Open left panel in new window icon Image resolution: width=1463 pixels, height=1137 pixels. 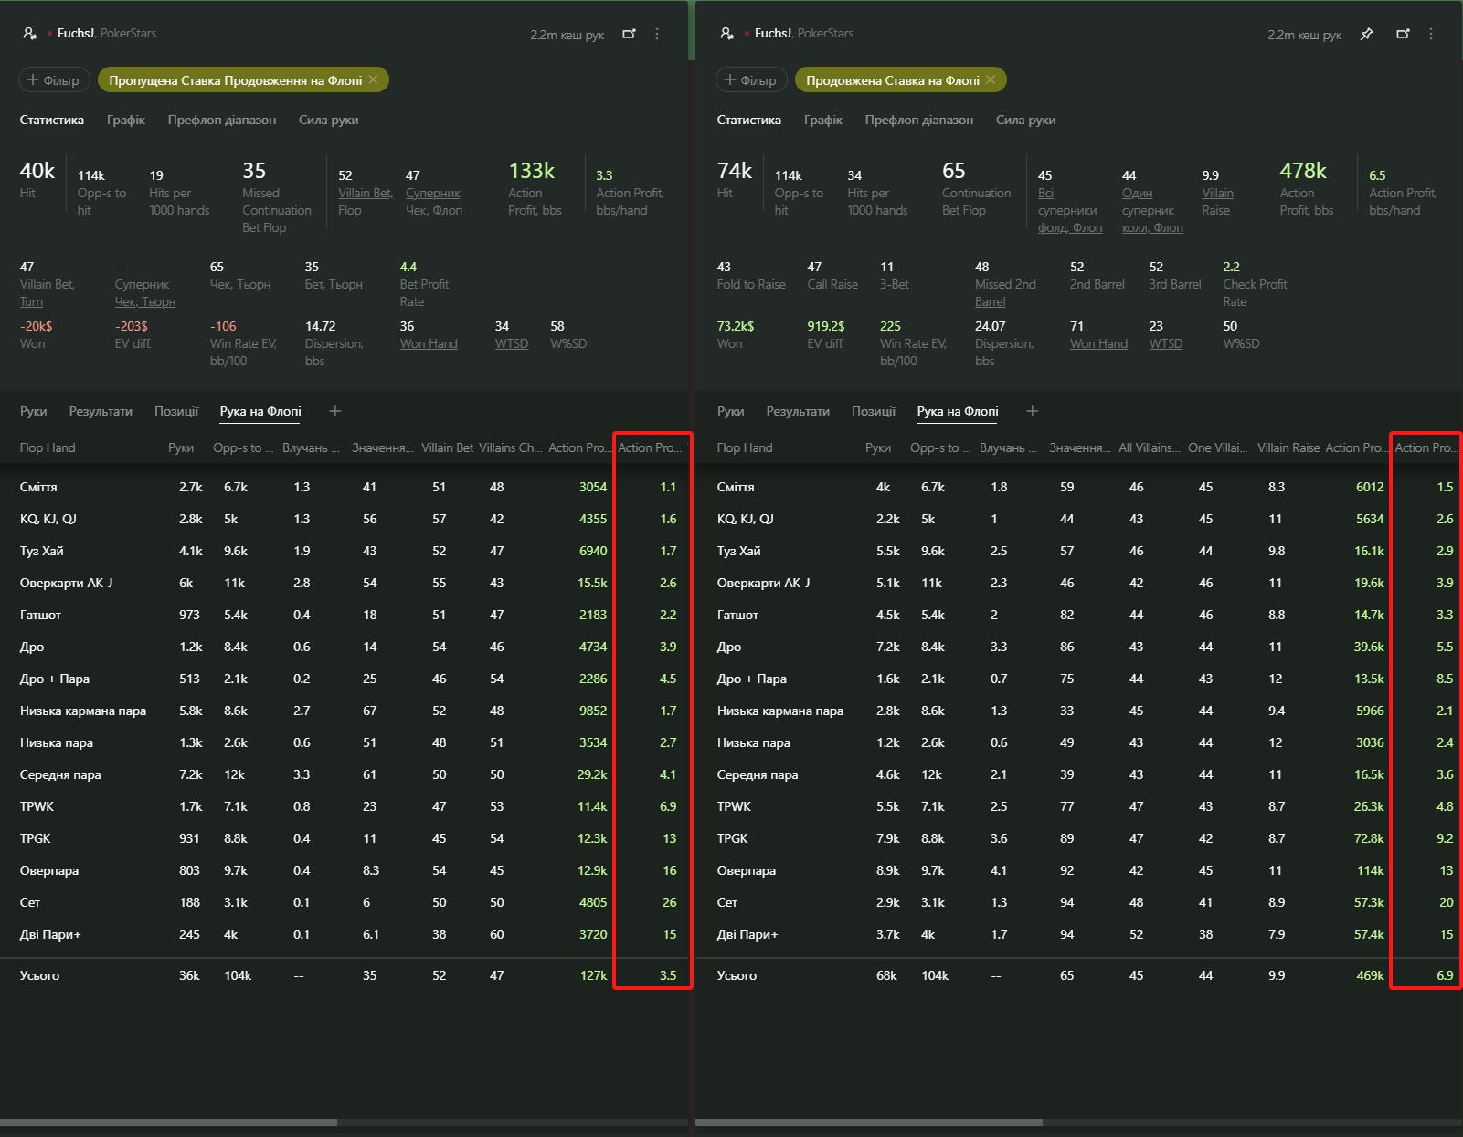click(629, 34)
